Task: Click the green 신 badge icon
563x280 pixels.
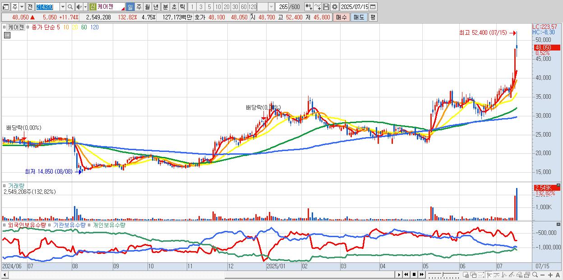Action: click(93, 7)
